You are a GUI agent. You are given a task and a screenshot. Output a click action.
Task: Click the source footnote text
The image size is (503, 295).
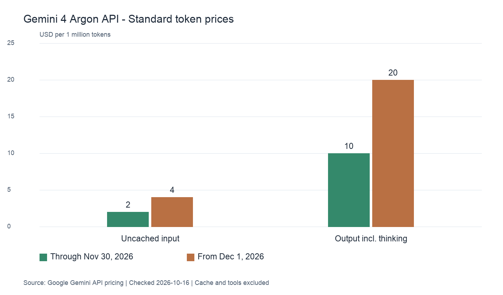click(x=146, y=283)
